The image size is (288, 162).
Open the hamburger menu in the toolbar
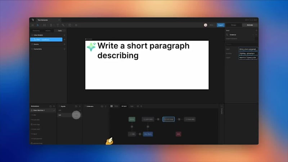click(33, 25)
